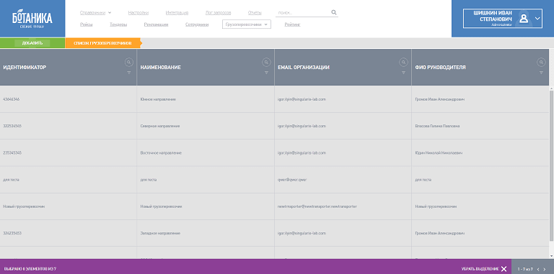Click the search icon in Идентификатор column header
Screen dimensions: 554x274
click(129, 63)
